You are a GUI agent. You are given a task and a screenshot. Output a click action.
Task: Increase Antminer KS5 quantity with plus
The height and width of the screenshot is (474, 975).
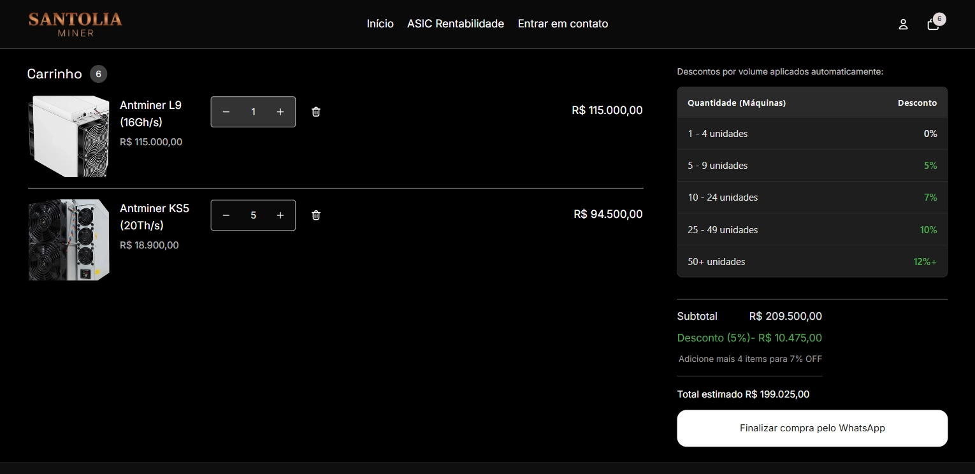tap(280, 215)
